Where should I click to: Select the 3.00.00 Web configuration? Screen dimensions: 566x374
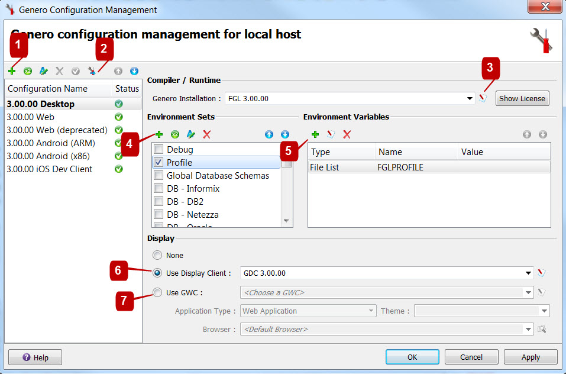[73, 117]
